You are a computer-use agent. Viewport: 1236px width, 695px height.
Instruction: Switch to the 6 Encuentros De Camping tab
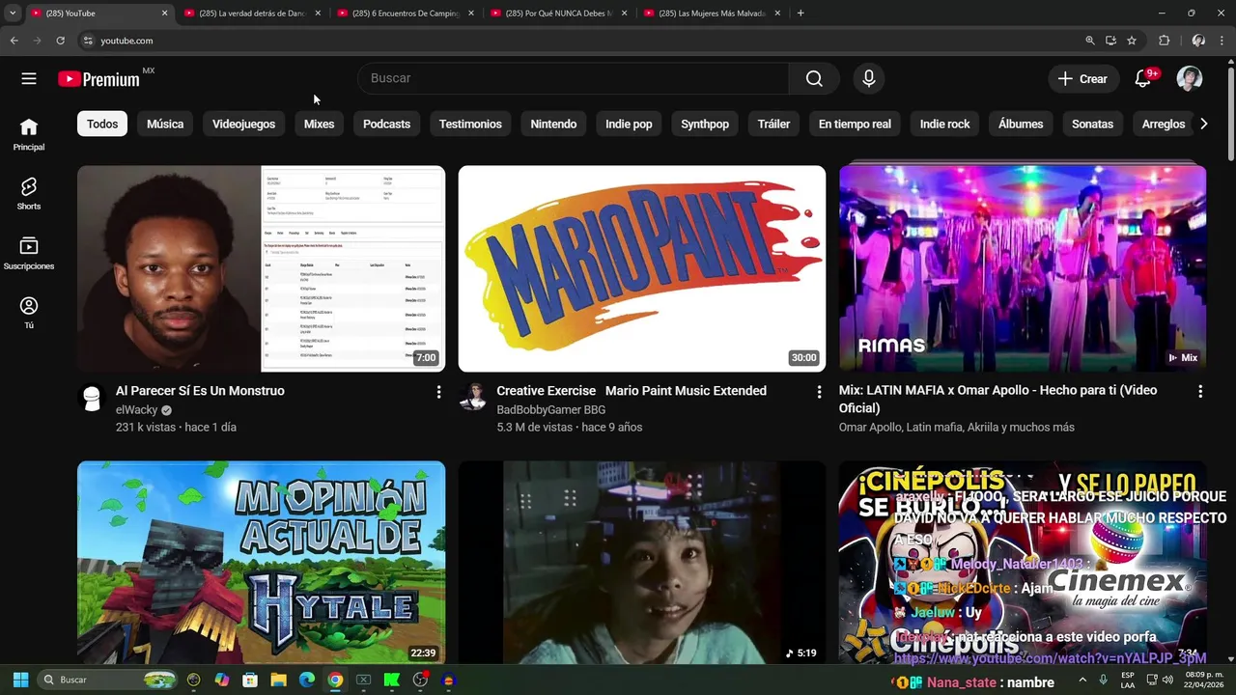tap(406, 14)
